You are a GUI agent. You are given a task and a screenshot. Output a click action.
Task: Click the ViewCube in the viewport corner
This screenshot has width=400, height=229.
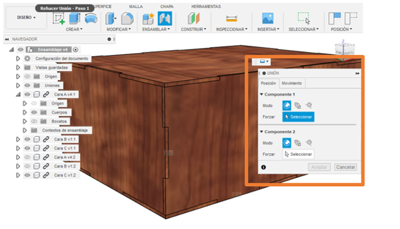[344, 49]
